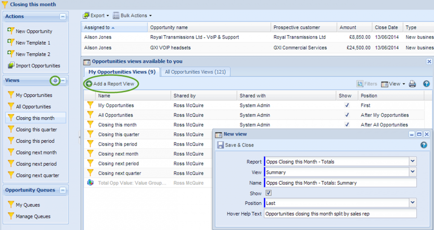The width and height of the screenshot is (434, 230).
Task: Close the Opportunities views panel
Action: coord(429,61)
